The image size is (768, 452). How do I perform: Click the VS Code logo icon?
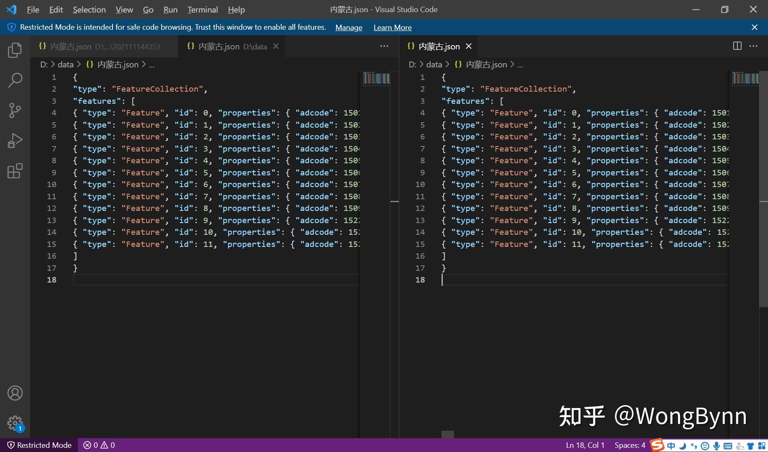[11, 9]
